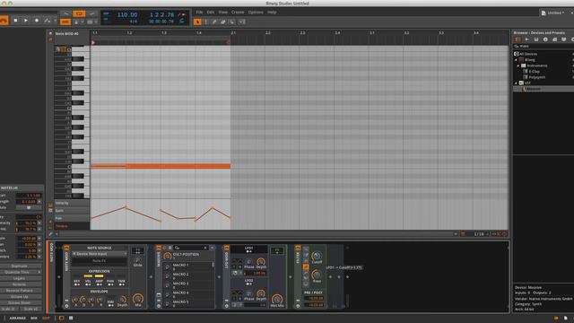
Task: Click the 4/4 time signature field
Action: [x=134, y=22]
